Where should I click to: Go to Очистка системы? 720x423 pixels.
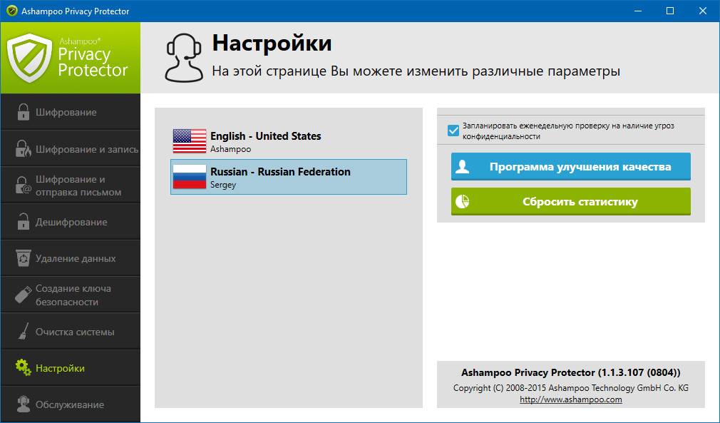point(71,332)
